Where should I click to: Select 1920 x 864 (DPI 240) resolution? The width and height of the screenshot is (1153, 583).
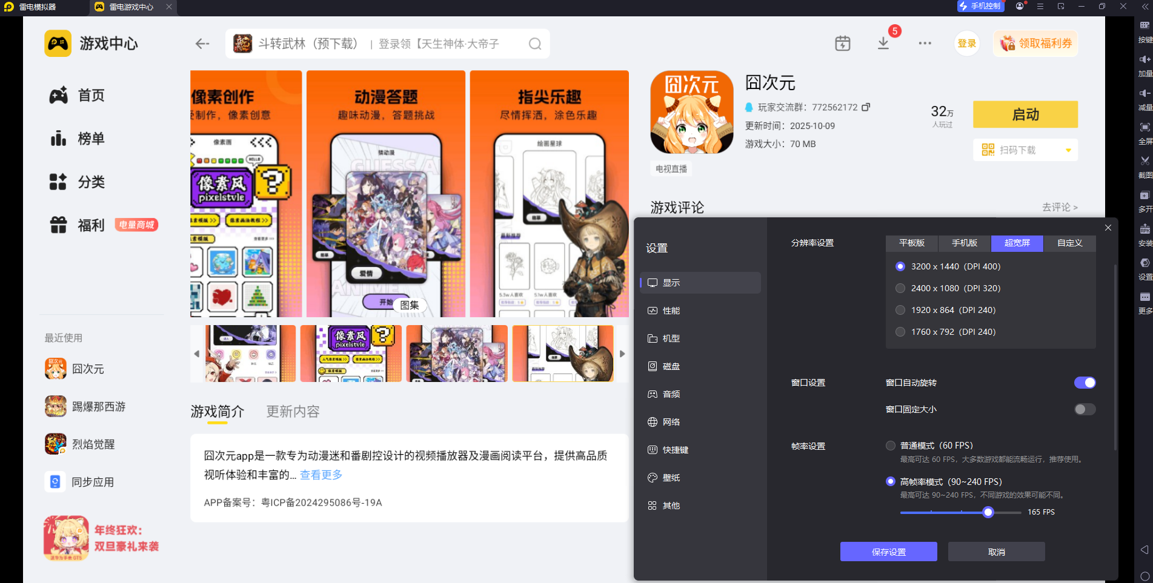tap(900, 310)
